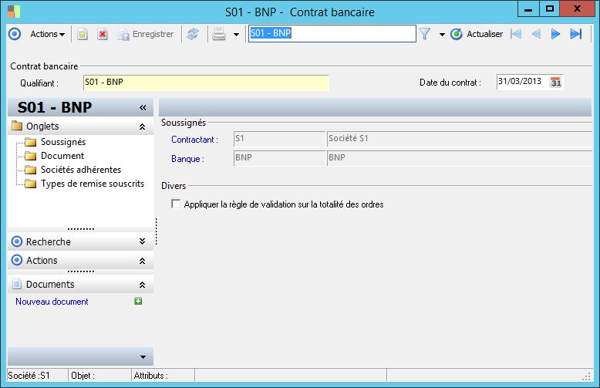Open the printer options dropdown arrow
The image size is (600, 388).
tap(237, 35)
